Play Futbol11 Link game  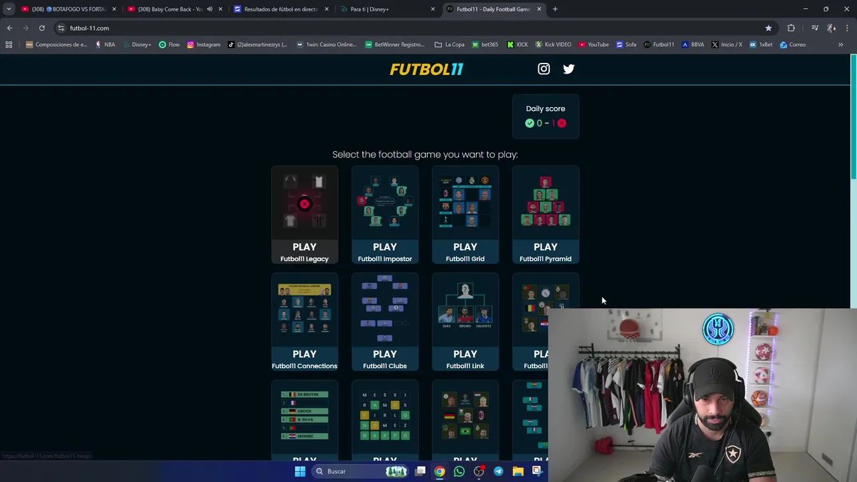point(465,322)
